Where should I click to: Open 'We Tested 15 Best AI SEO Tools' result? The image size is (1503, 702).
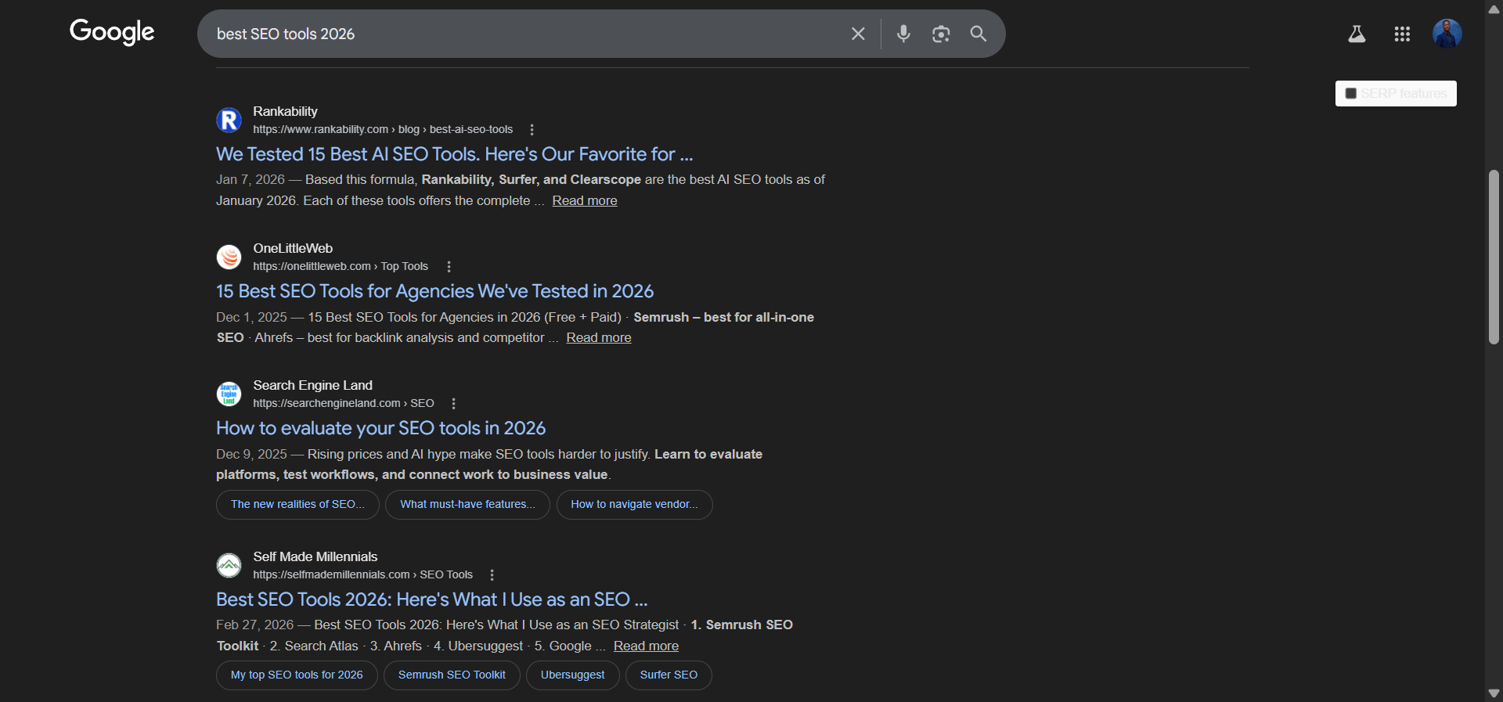click(x=454, y=154)
